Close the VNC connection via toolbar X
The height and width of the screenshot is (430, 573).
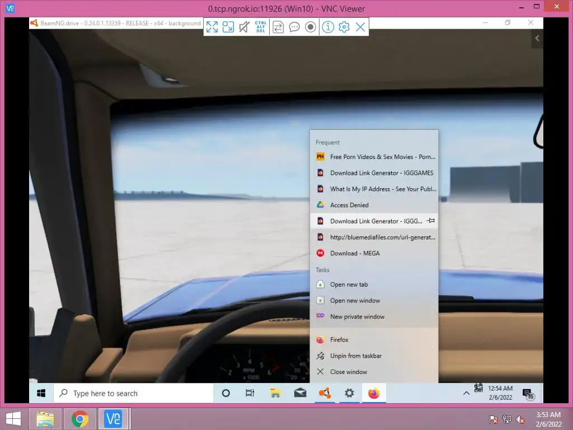360,27
